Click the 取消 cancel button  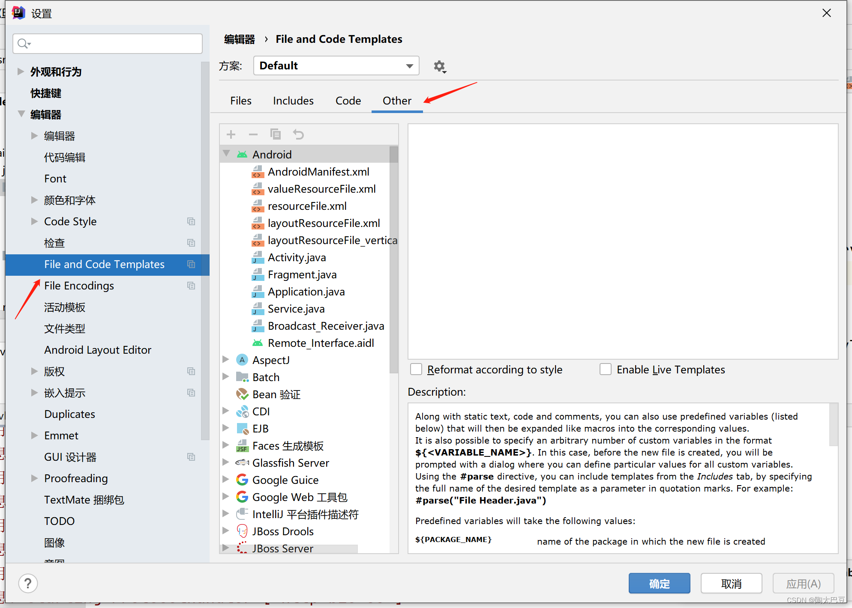coord(731,583)
